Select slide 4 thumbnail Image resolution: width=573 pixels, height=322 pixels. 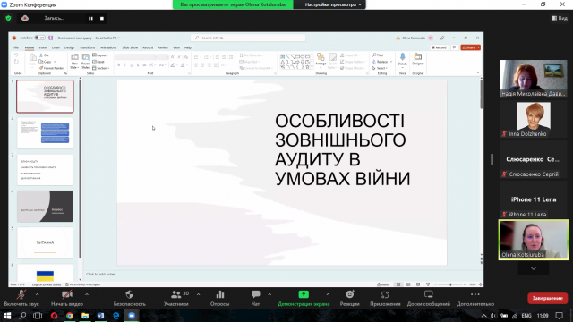45,207
